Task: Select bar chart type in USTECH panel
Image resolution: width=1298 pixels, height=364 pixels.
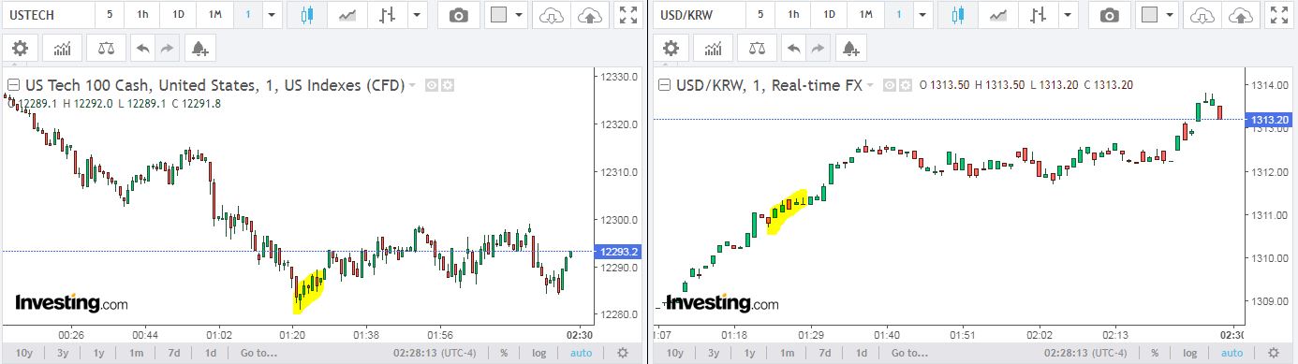Action: click(387, 15)
